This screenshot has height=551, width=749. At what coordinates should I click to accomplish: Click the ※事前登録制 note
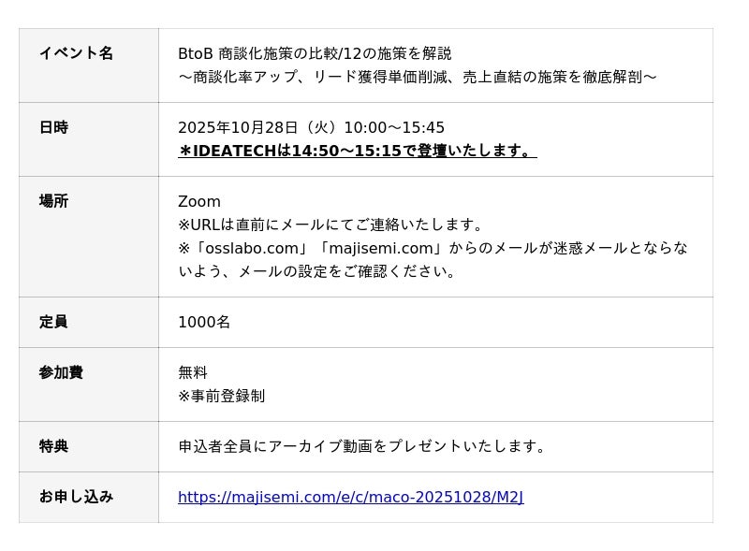[221, 396]
